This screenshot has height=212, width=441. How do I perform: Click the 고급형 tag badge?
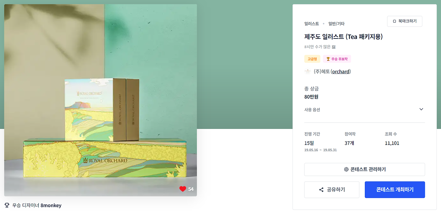click(x=312, y=59)
